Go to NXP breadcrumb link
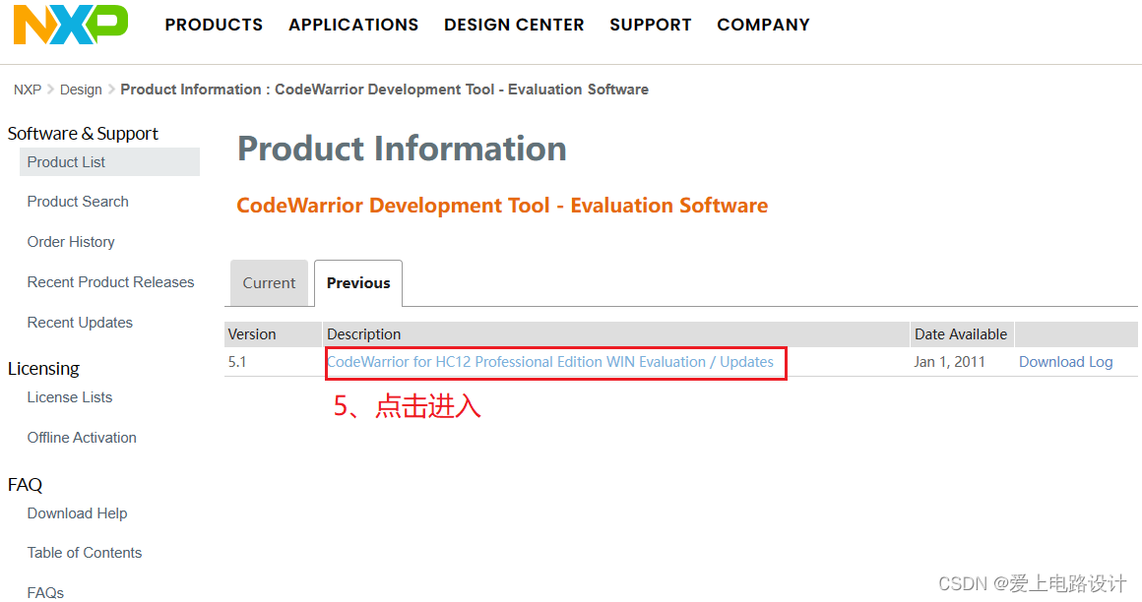Image resolution: width=1142 pixels, height=602 pixels. pyautogui.click(x=28, y=90)
